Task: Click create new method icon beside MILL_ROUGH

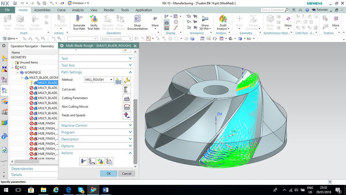Action: coord(118,81)
